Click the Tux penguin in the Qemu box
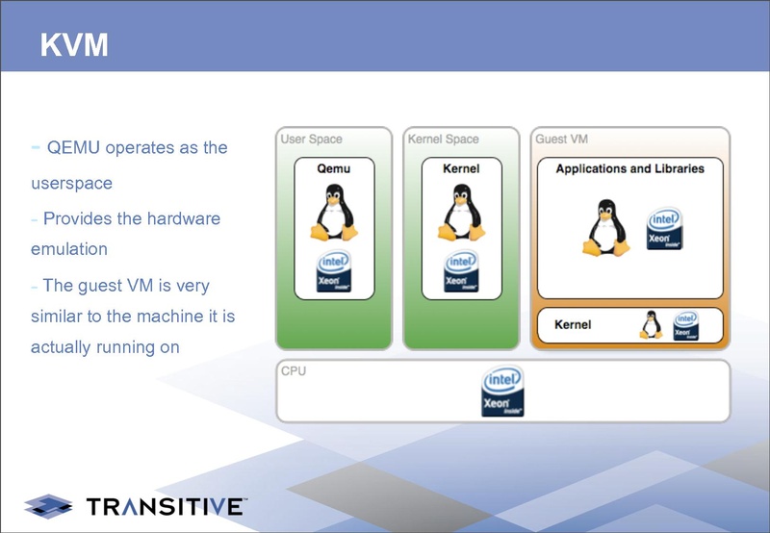770x533 pixels. coord(333,213)
